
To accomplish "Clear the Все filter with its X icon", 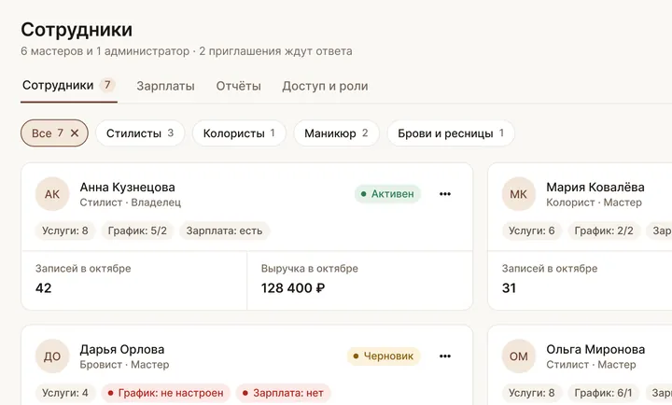I will point(75,133).
